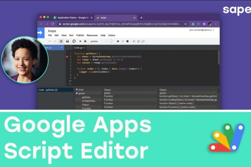Open the Colors menu
The width and height of the screenshot is (251, 167).
[112, 35]
